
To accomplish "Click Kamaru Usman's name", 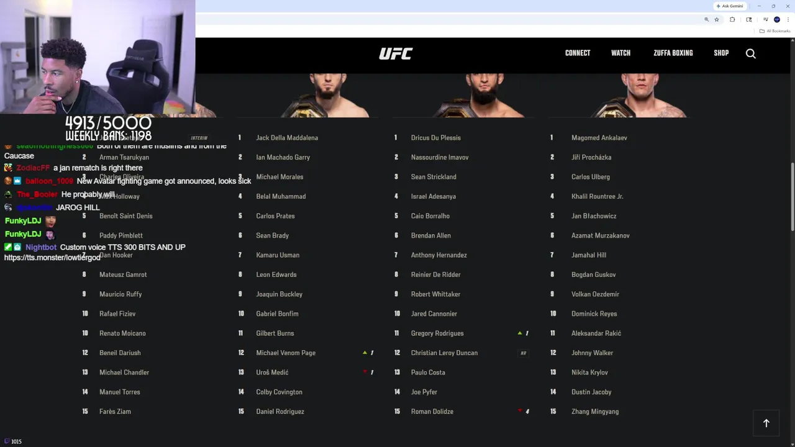I will pos(278,255).
